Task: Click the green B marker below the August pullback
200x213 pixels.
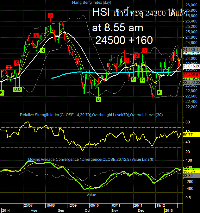Action: (x=43, y=51)
